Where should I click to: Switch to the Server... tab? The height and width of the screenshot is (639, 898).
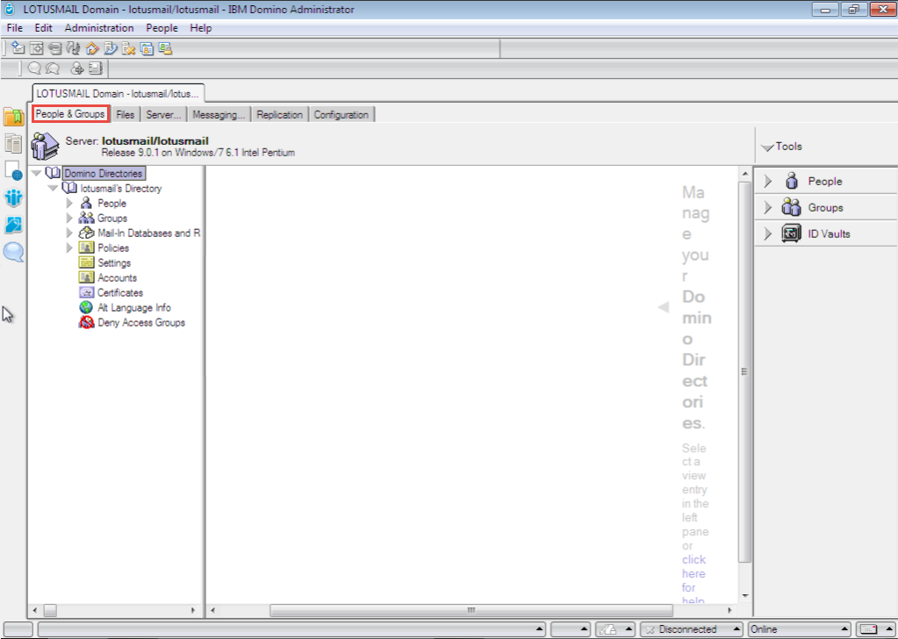(x=163, y=114)
